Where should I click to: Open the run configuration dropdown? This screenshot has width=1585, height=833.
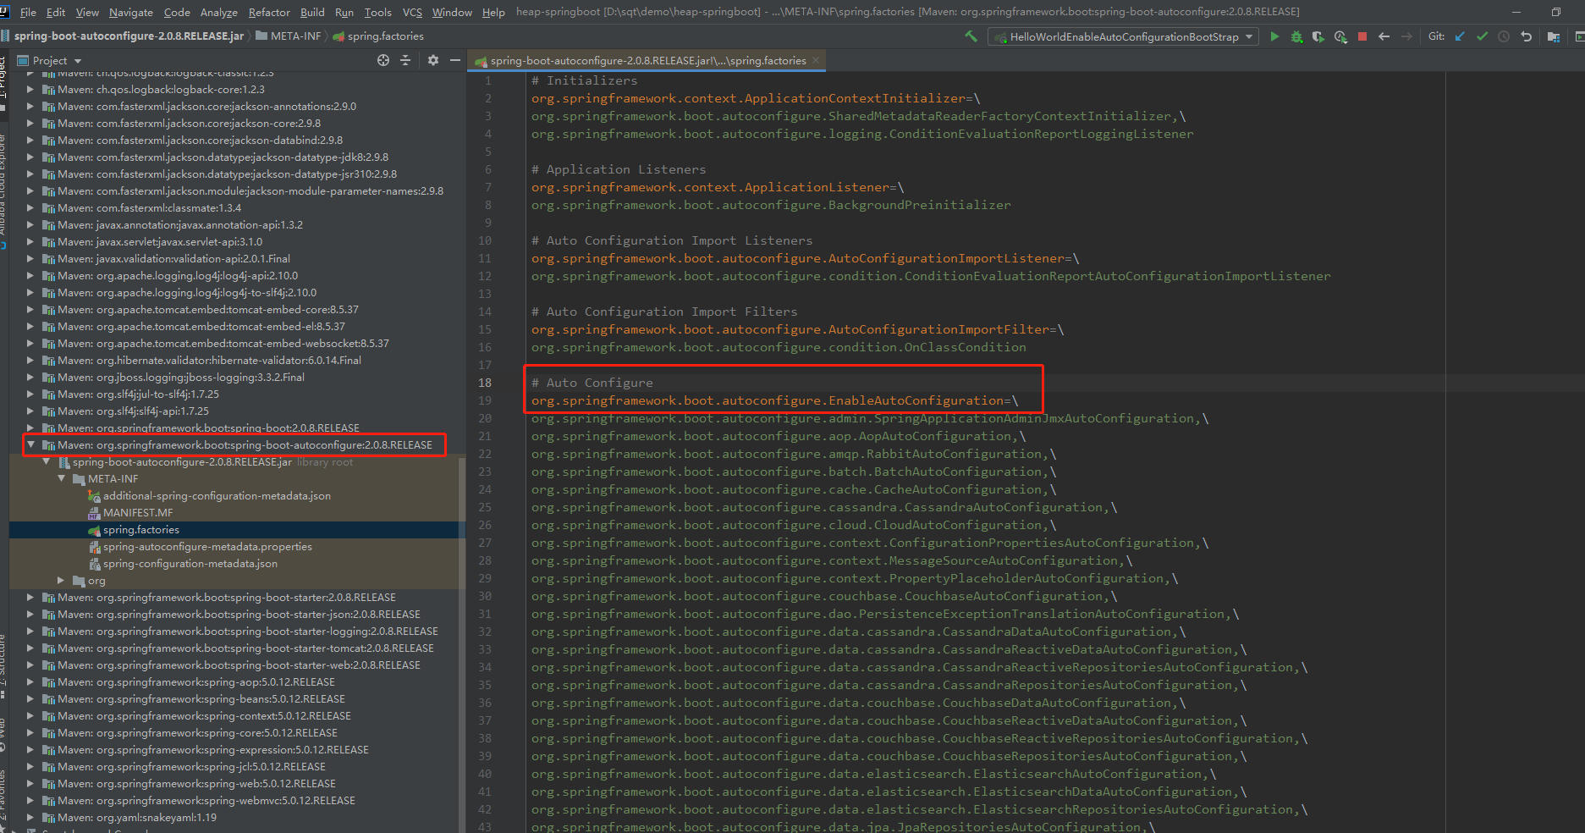pos(1123,36)
